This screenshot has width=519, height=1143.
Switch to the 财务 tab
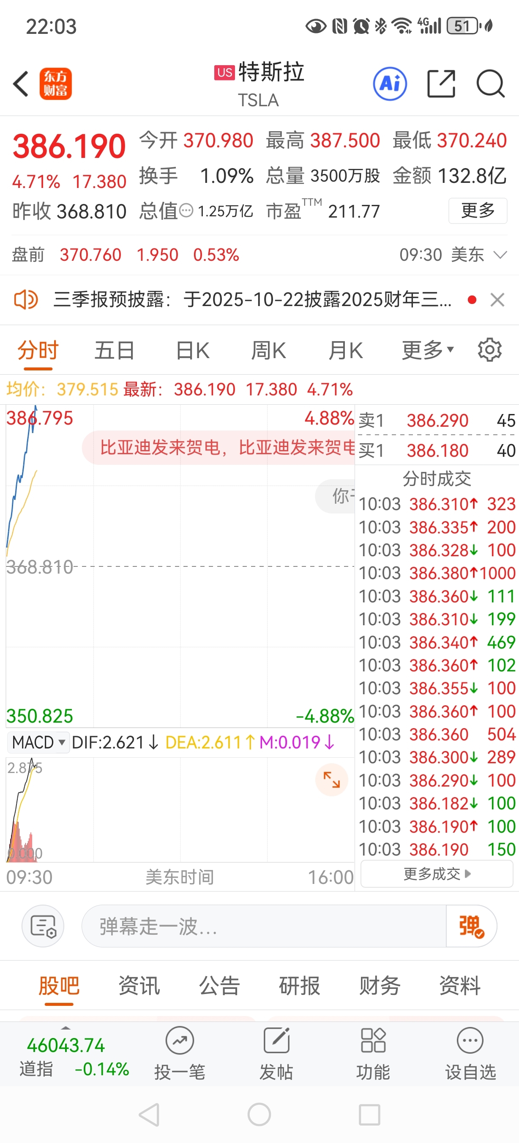(x=380, y=986)
